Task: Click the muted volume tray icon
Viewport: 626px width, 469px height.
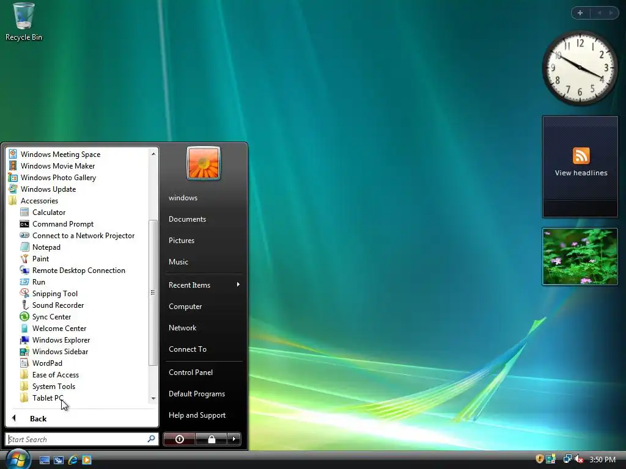Action: pyautogui.click(x=579, y=459)
